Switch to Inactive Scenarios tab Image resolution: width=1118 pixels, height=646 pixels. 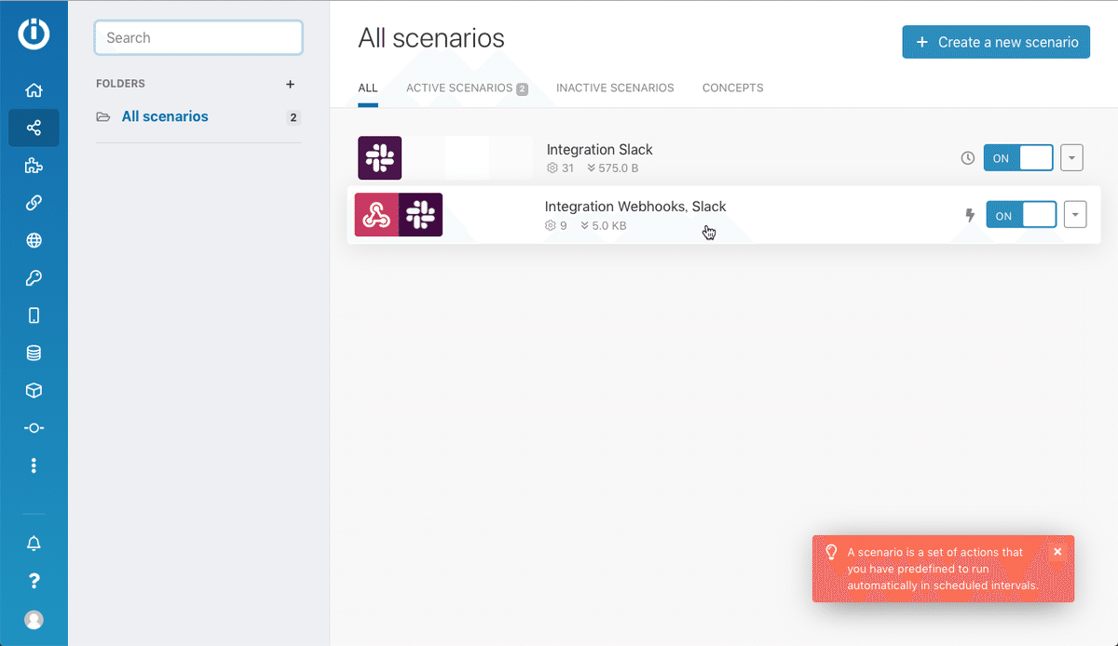615,88
